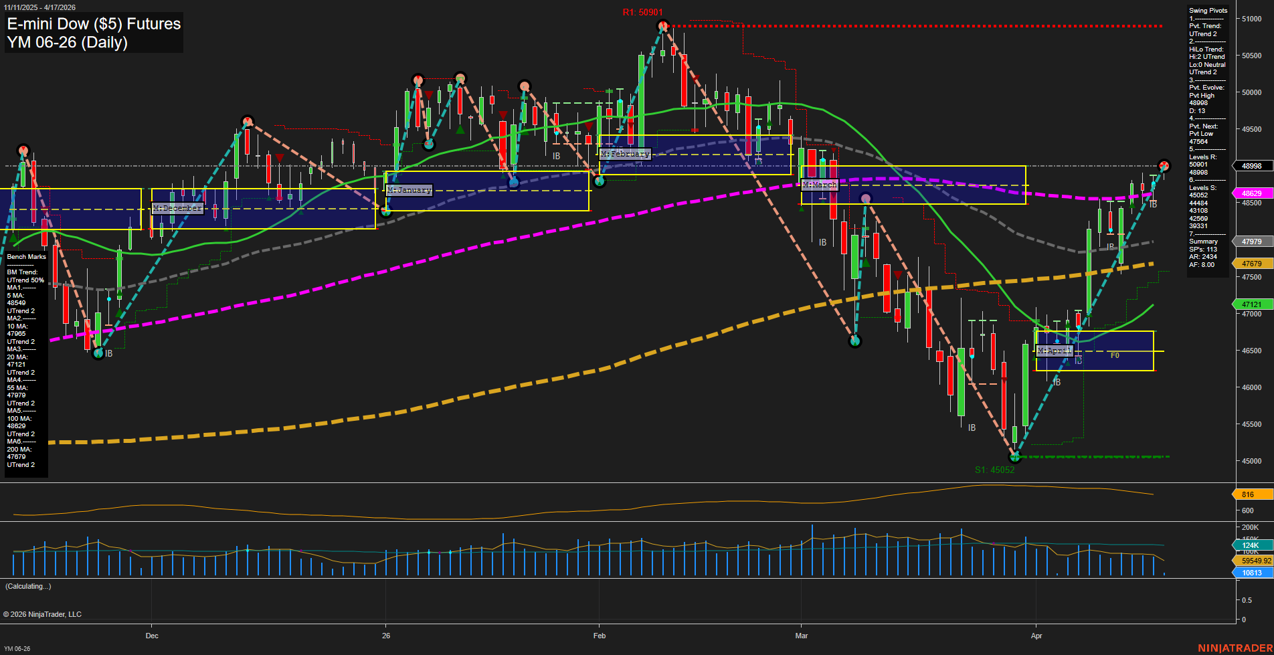This screenshot has height=655, width=1274.
Task: Select the November swing low pivot circle
Action: [98, 353]
